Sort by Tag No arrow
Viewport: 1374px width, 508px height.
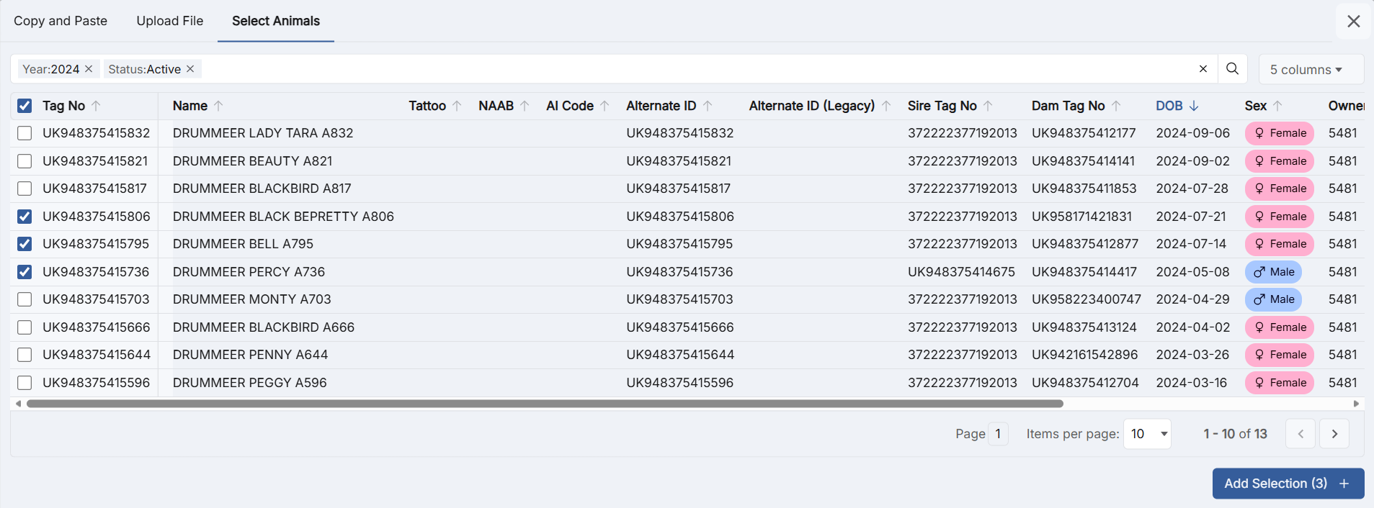96,106
